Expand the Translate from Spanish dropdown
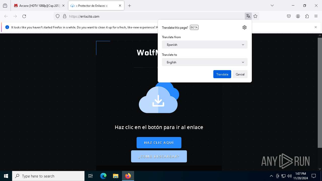 [205, 44]
